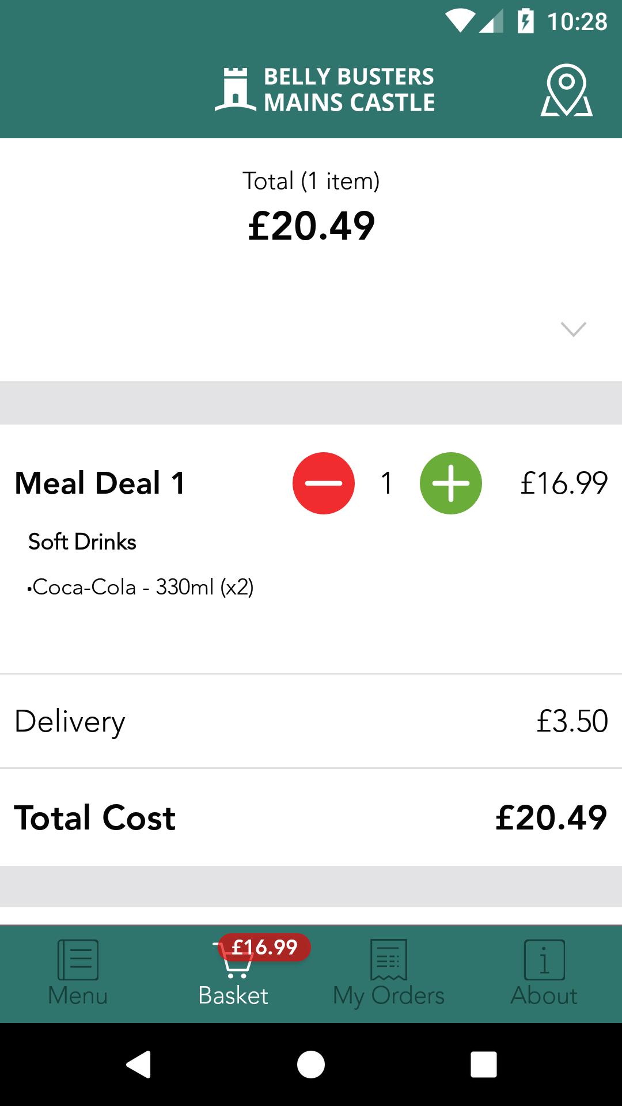This screenshot has width=622, height=1106.
Task: Expand the basket total chevron
Action: coord(574,329)
